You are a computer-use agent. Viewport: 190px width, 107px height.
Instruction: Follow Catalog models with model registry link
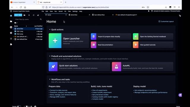pyautogui.click(x=105, y=97)
